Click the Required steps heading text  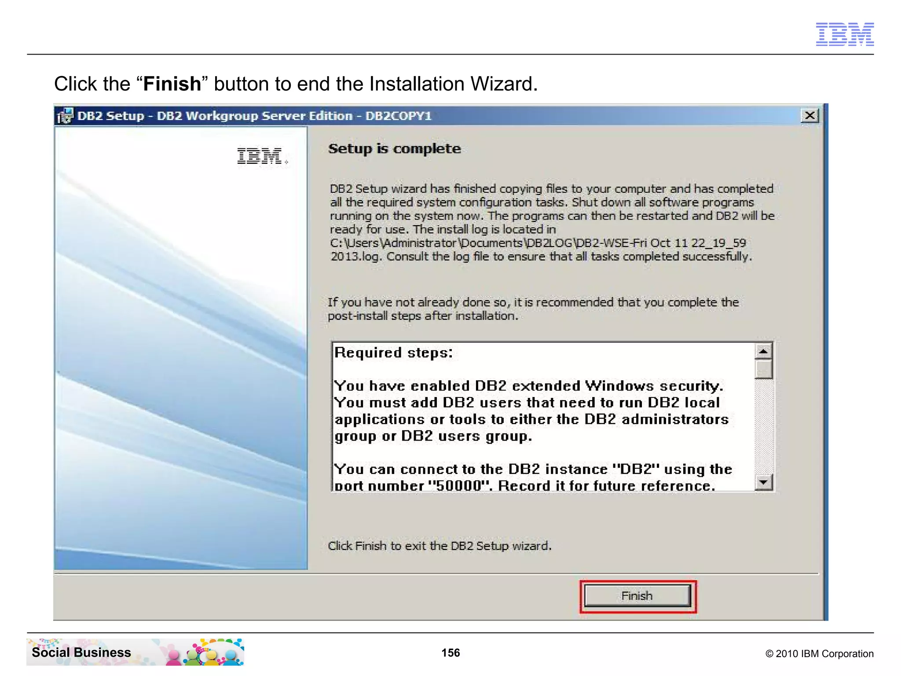point(394,353)
